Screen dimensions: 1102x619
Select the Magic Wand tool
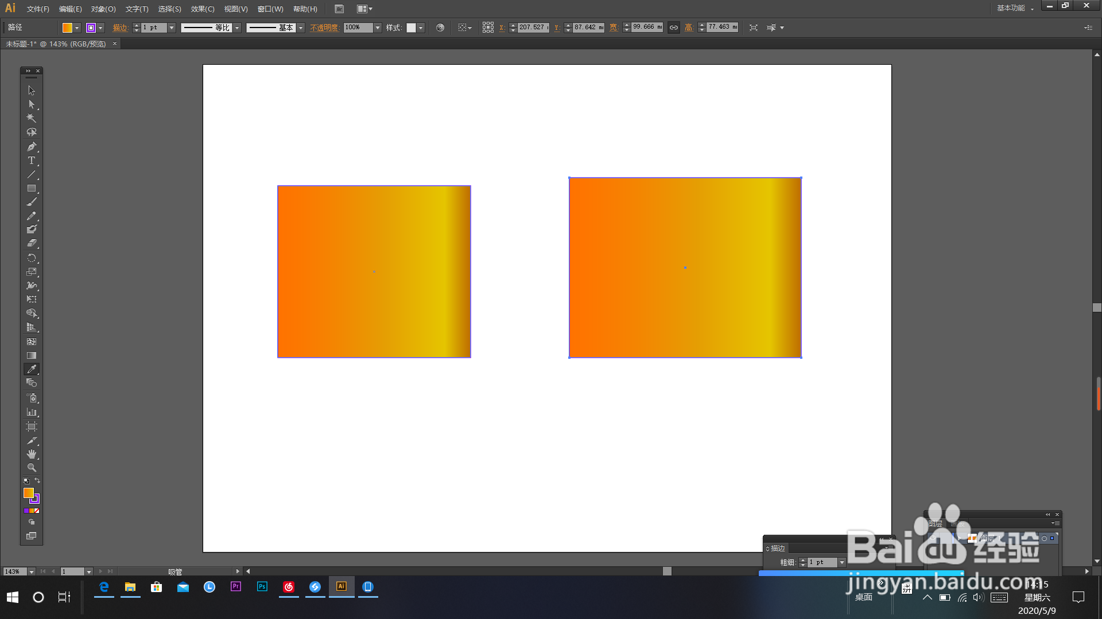(32, 118)
